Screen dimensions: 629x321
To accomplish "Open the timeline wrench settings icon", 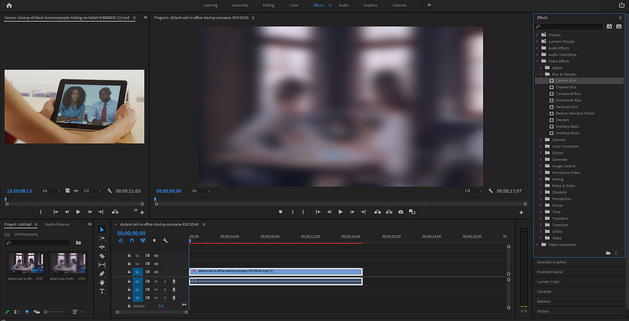I will click(x=165, y=240).
